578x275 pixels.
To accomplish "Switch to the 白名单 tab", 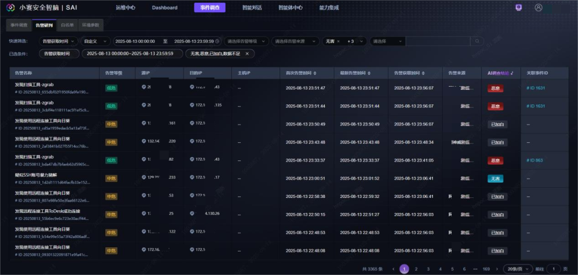I will click(67, 25).
